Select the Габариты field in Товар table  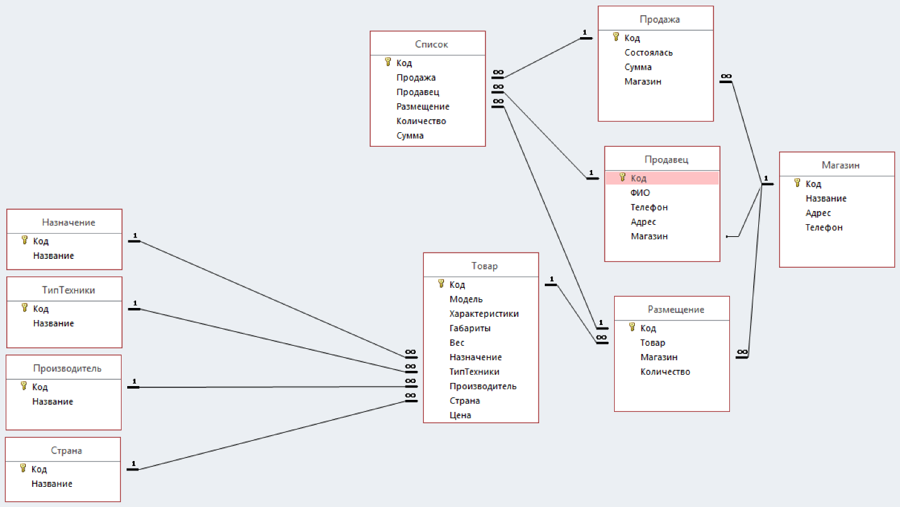pos(481,328)
